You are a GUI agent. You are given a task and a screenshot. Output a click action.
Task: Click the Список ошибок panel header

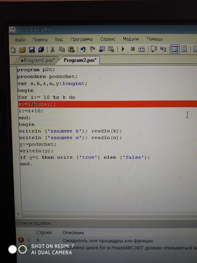(x=106, y=223)
